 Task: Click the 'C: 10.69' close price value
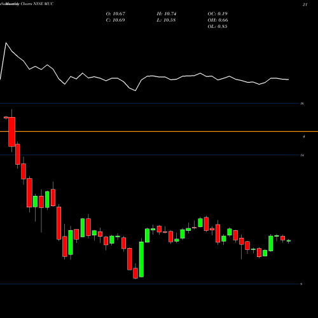(x=115, y=20)
